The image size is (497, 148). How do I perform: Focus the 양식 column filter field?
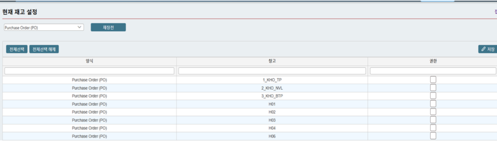(90, 71)
